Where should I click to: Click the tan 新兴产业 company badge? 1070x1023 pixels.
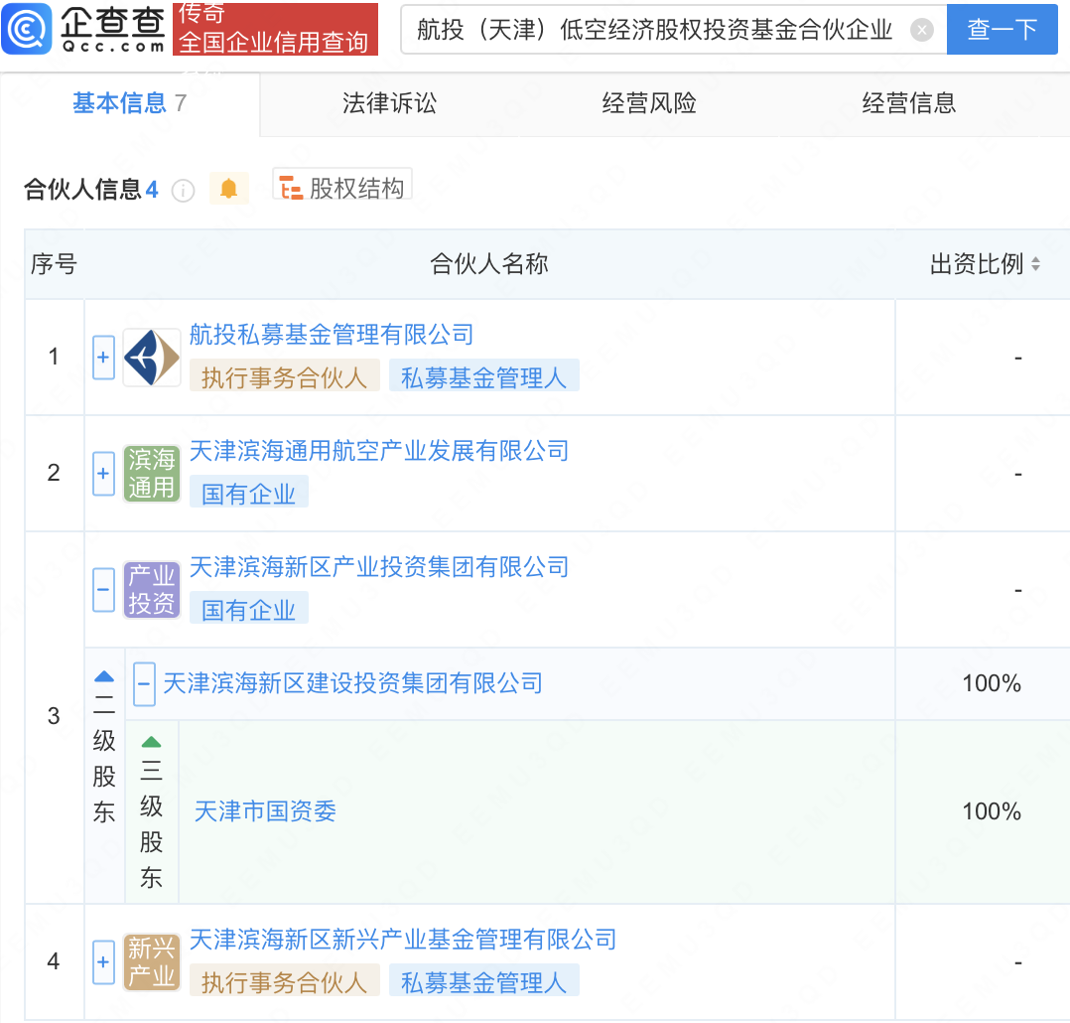(x=151, y=961)
